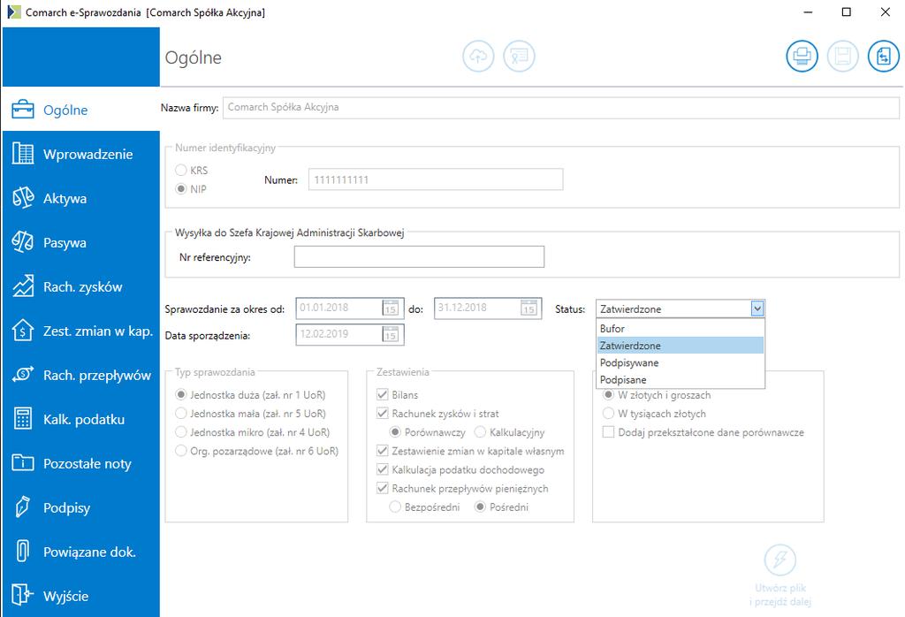Select W złotych i groszach option
Image resolution: width=905 pixels, height=617 pixels.
pos(608,395)
